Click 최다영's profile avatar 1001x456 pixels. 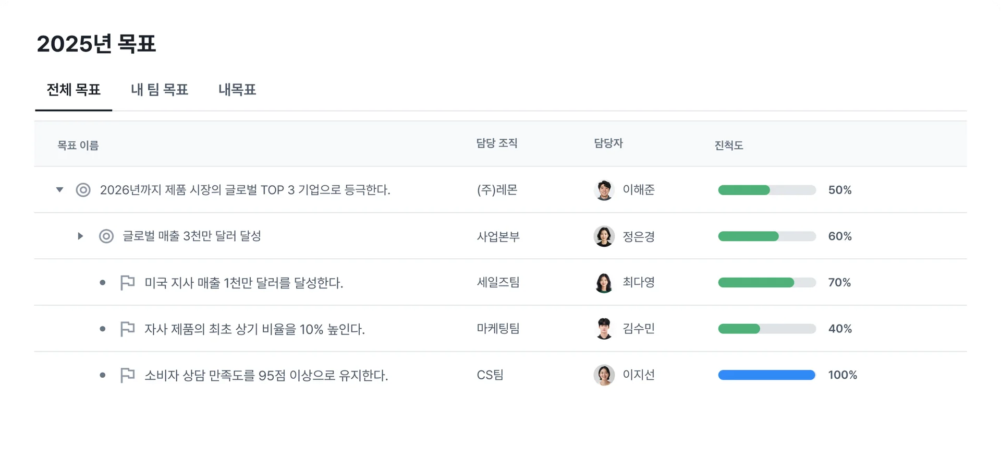604,283
